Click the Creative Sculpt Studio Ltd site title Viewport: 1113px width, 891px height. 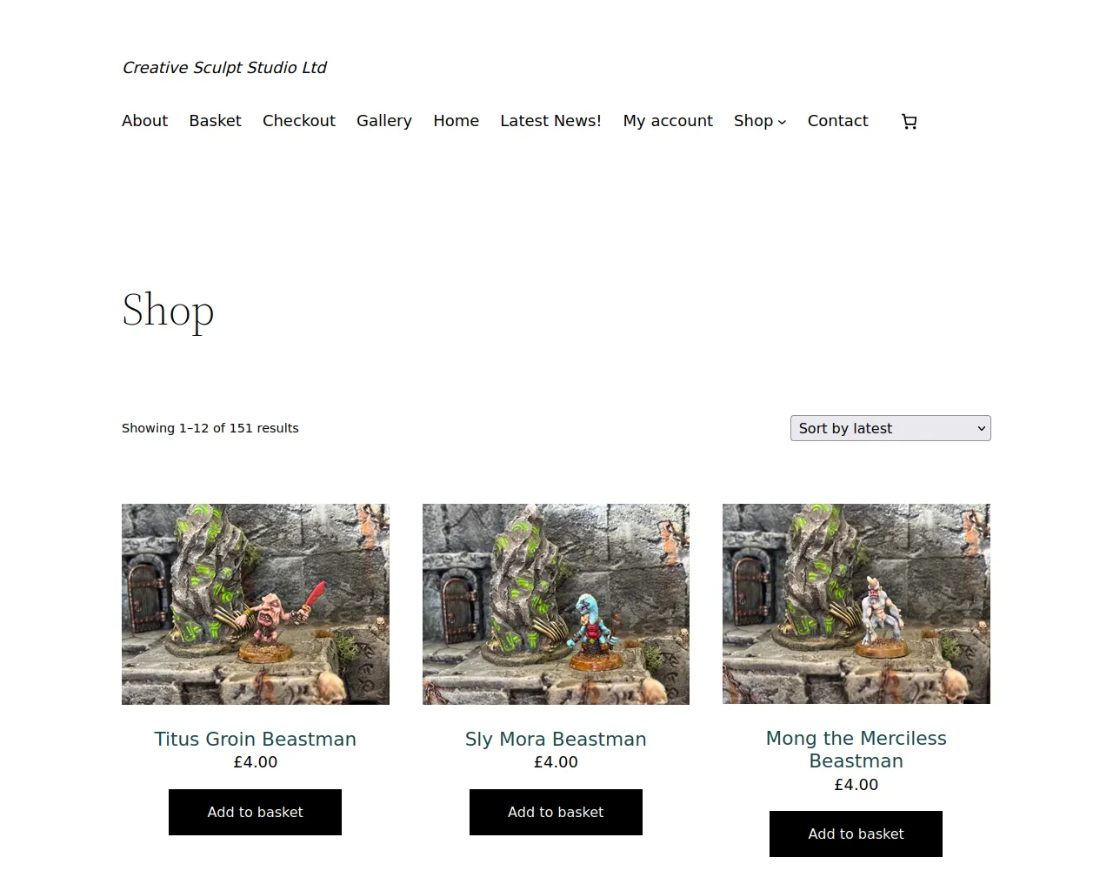pos(224,67)
